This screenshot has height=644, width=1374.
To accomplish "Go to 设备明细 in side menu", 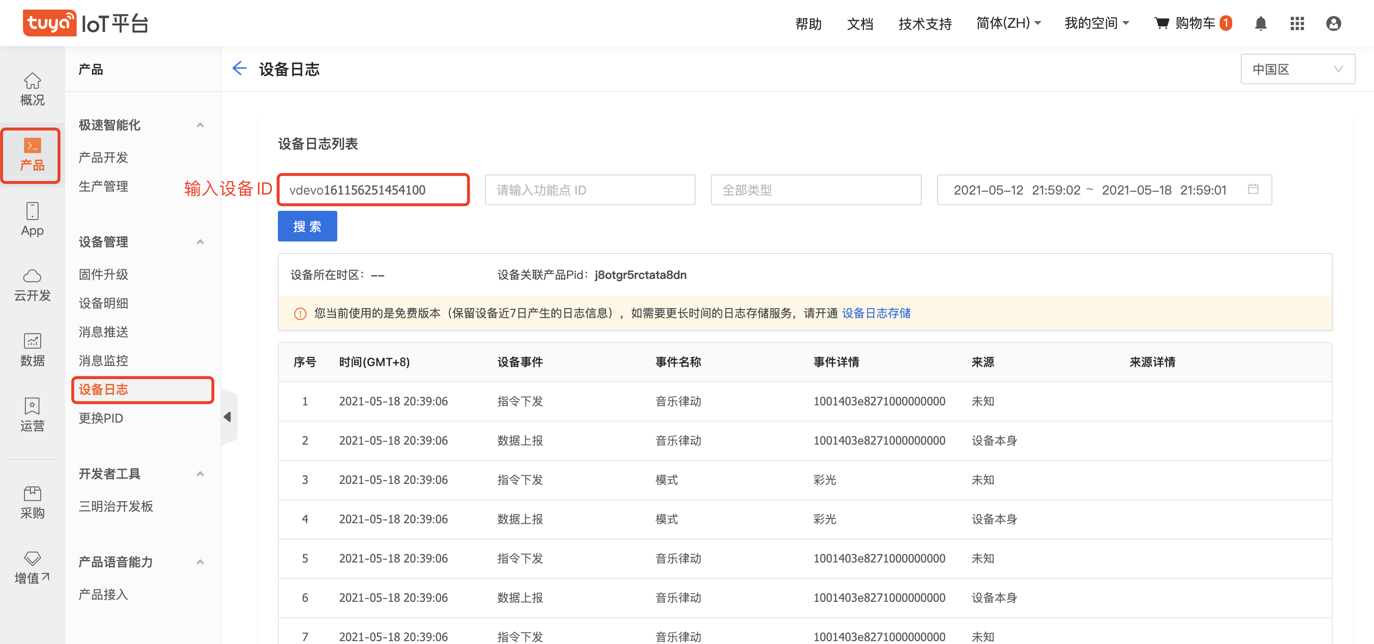I will pos(103,303).
